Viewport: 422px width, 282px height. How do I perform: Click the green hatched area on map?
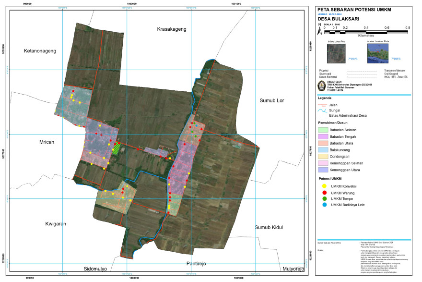(116, 148)
